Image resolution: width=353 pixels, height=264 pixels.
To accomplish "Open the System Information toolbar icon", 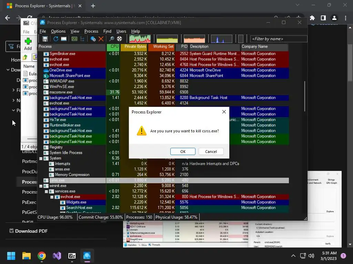I will pos(74,39).
